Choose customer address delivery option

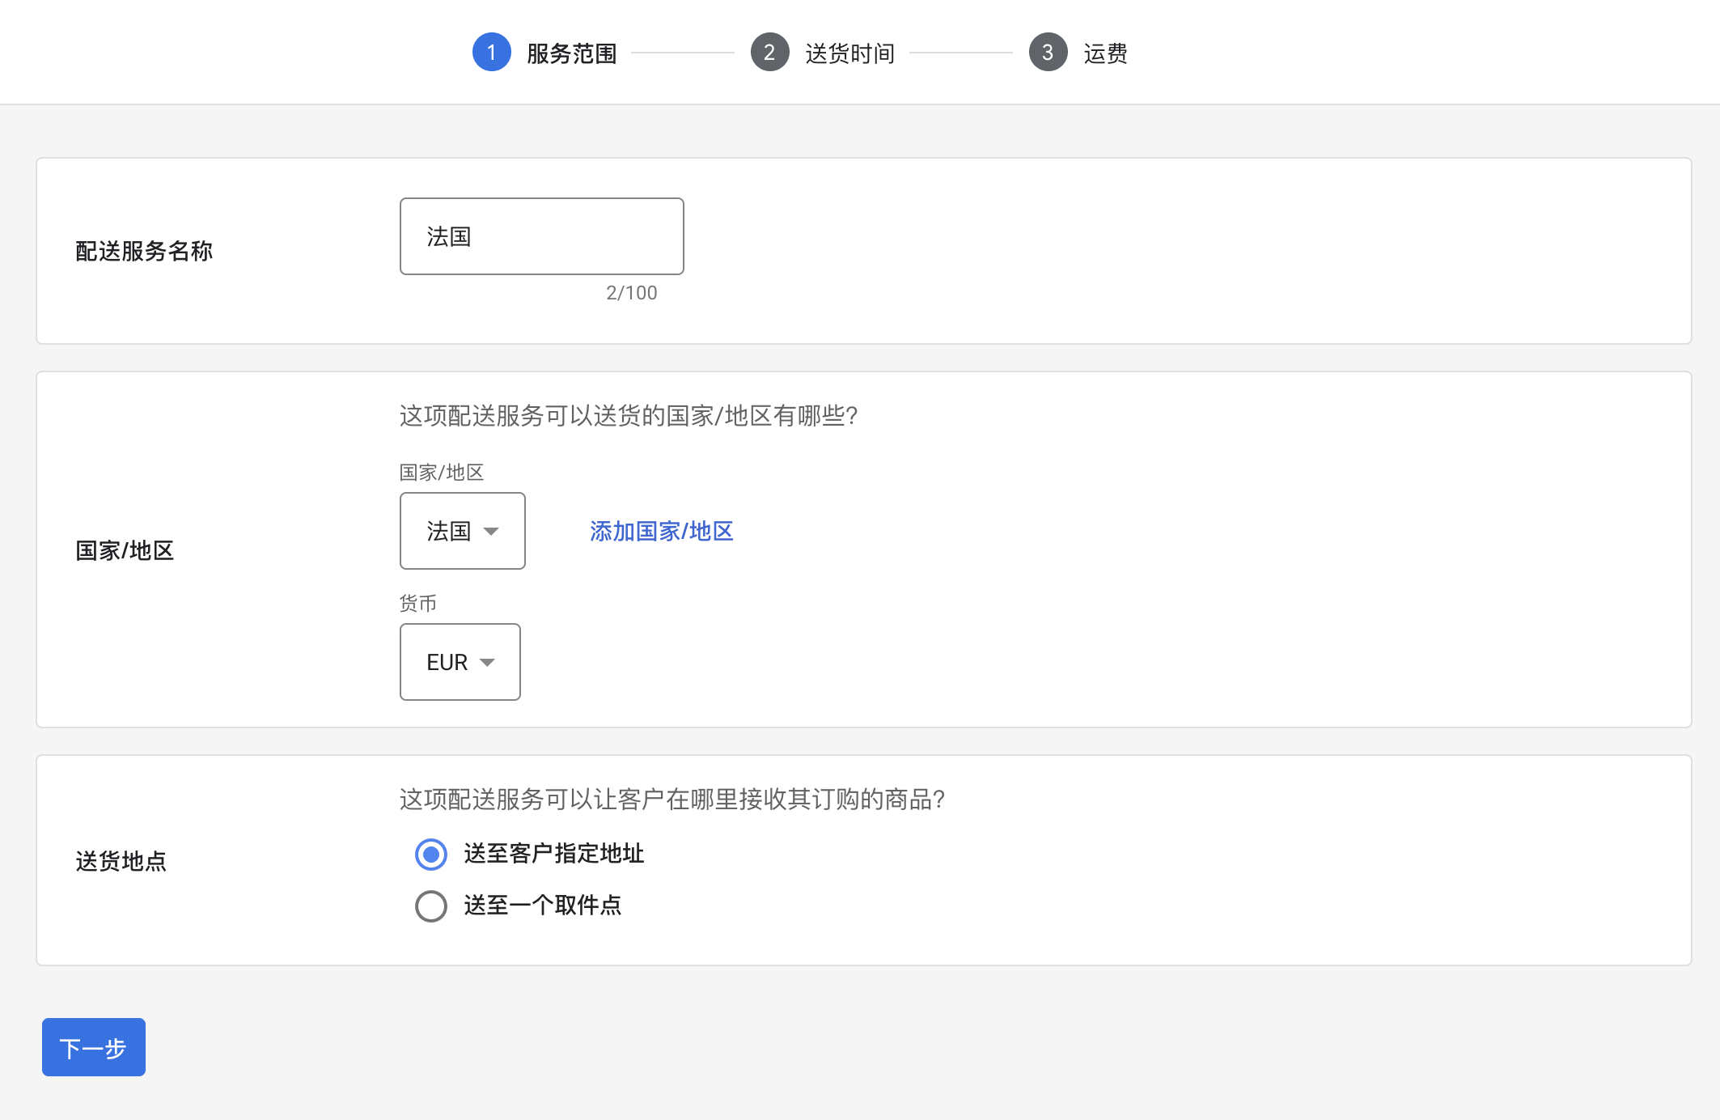pos(431,854)
